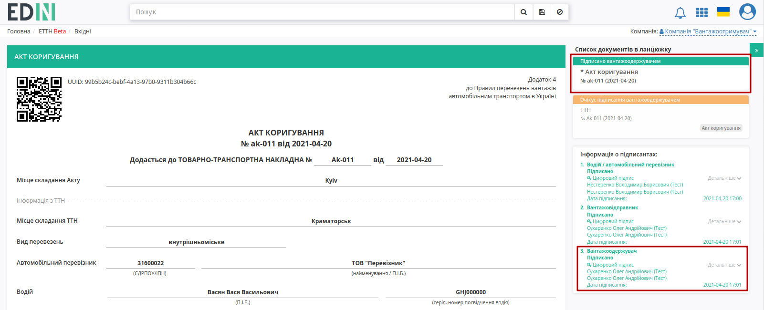
Task: Clear search with the circle-slash icon
Action: (x=560, y=12)
